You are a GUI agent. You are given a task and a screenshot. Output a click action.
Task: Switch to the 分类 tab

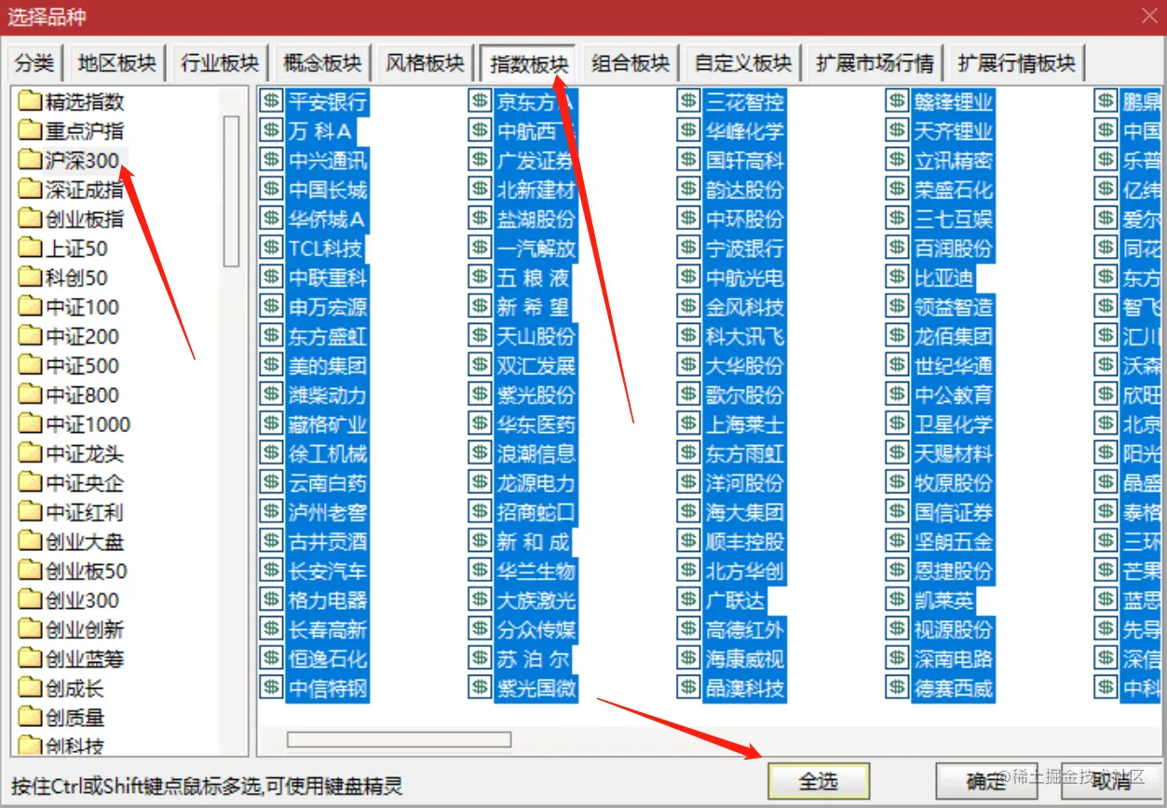pyautogui.click(x=34, y=63)
